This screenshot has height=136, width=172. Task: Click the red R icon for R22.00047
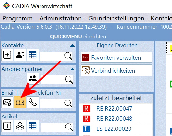point(87,109)
